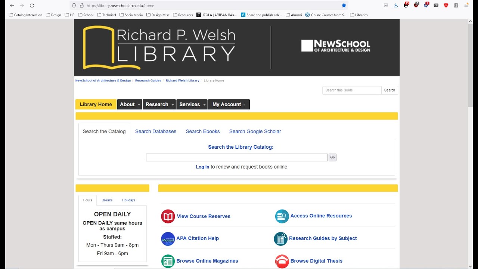Switch to the Search Databases tab
Screen dimensions: 478x269
click(x=156, y=132)
